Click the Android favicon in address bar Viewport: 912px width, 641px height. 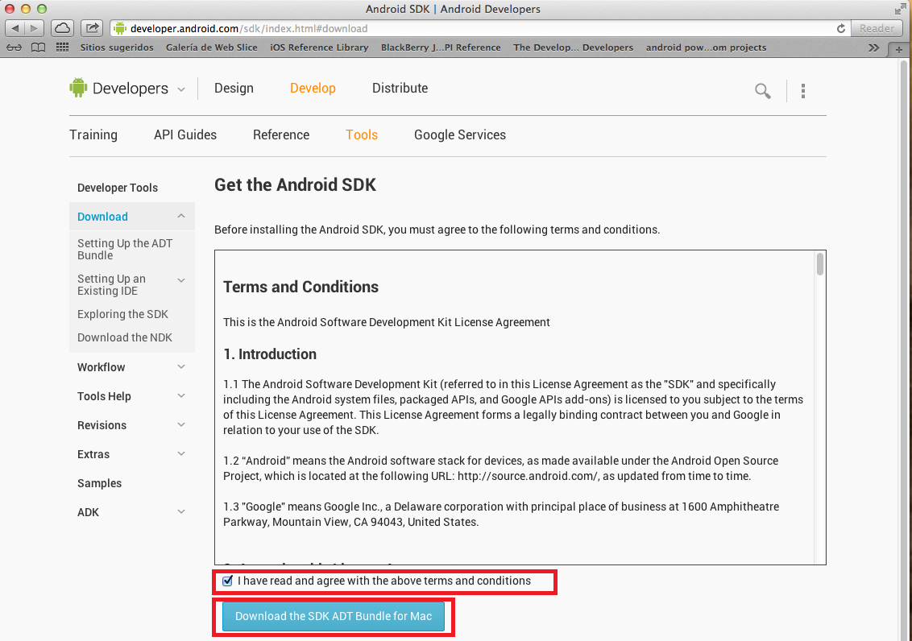click(120, 28)
